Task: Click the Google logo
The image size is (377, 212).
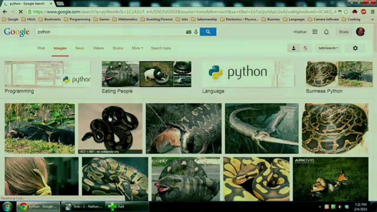Action: coord(17,32)
